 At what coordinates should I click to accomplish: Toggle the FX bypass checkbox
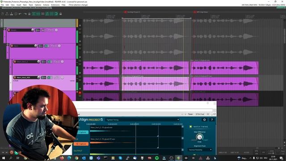(x=214, y=114)
